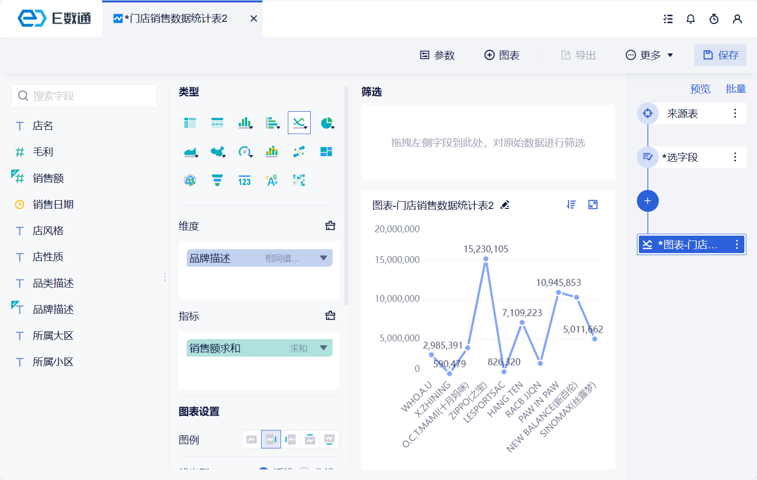Choose the treemap chart type
The height and width of the screenshot is (480, 757).
pos(326,152)
